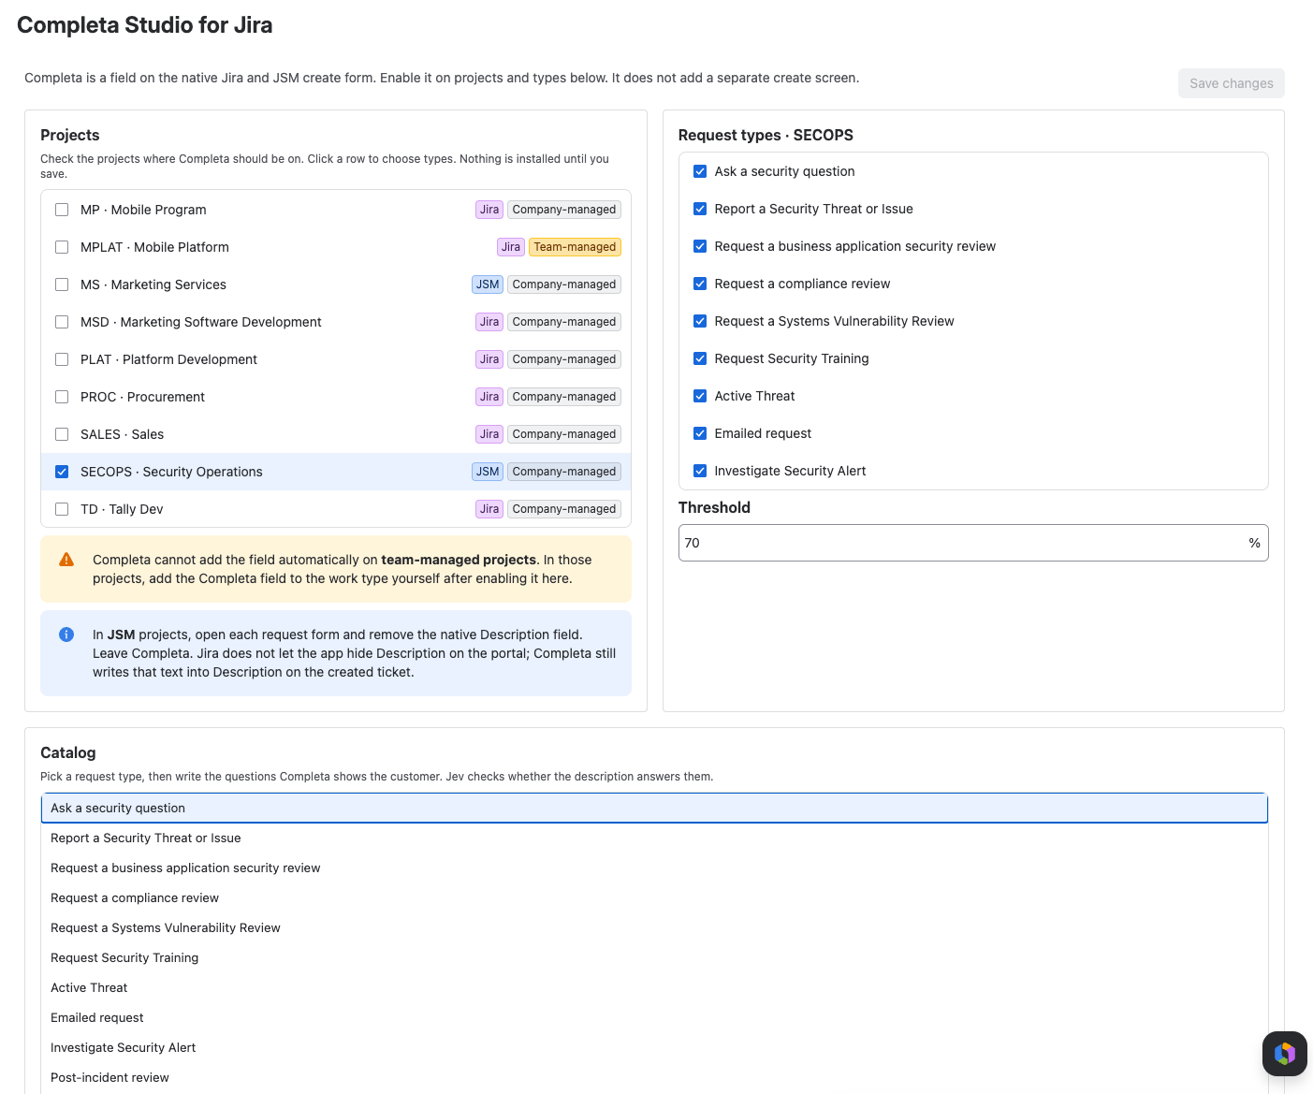Uncheck Report a Security Threat or Issue
1313x1094 pixels.
click(700, 209)
